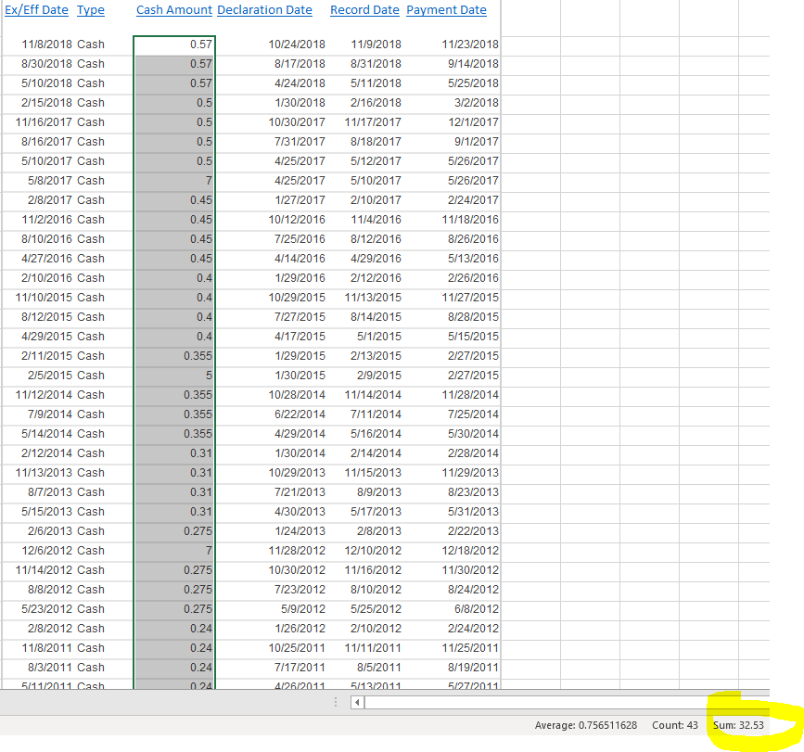The image size is (804, 752).
Task: Click the Average value in the status bar
Action: (586, 725)
